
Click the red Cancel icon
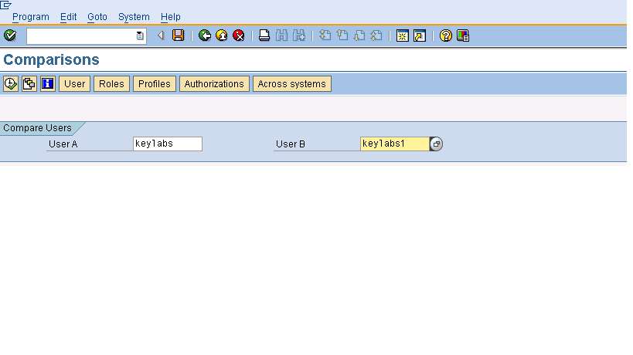coord(239,35)
